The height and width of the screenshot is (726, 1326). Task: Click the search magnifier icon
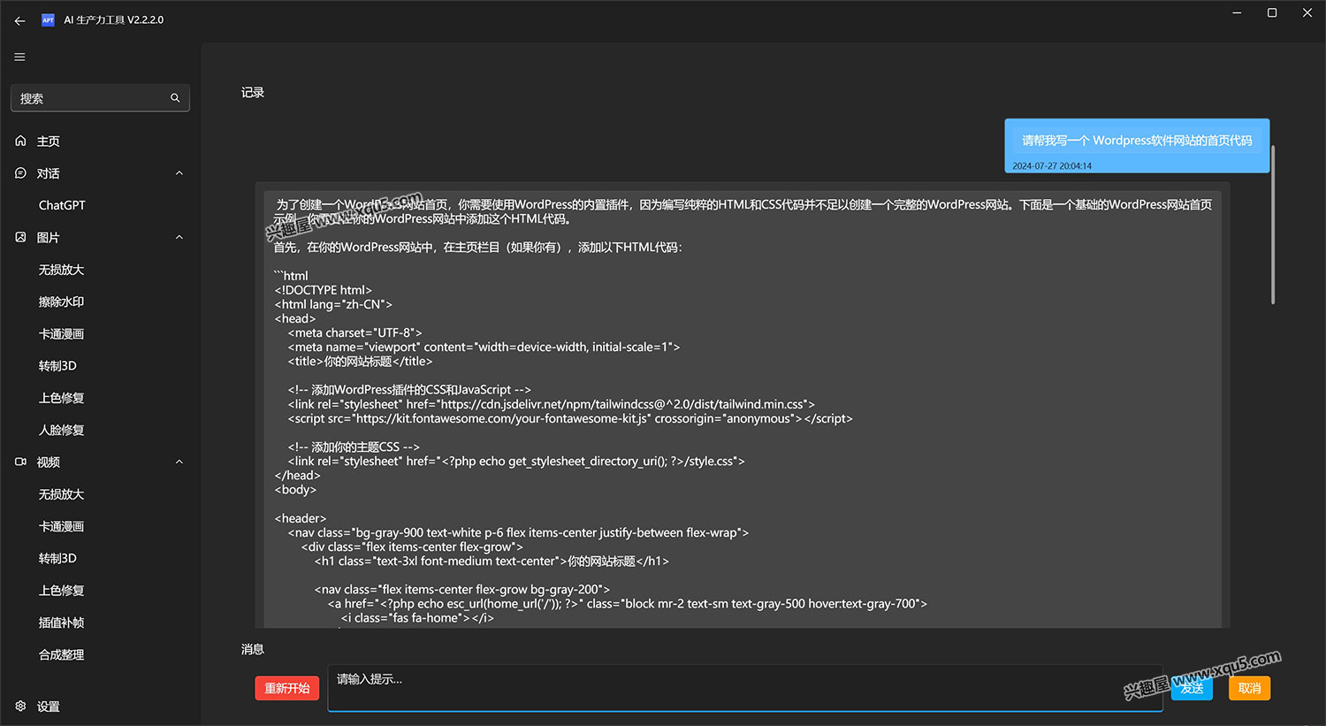point(175,98)
